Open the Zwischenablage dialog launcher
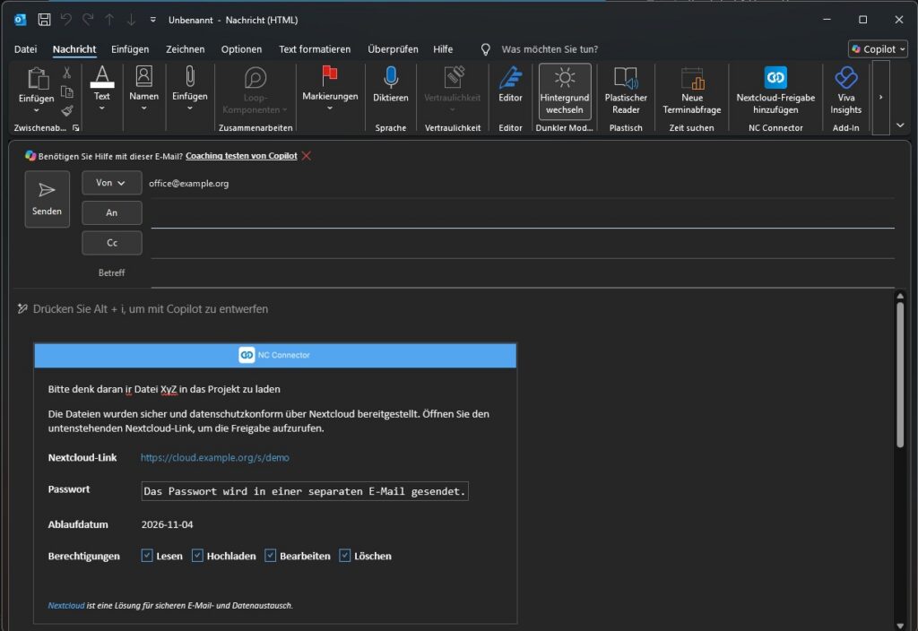918x631 pixels. coord(75,127)
